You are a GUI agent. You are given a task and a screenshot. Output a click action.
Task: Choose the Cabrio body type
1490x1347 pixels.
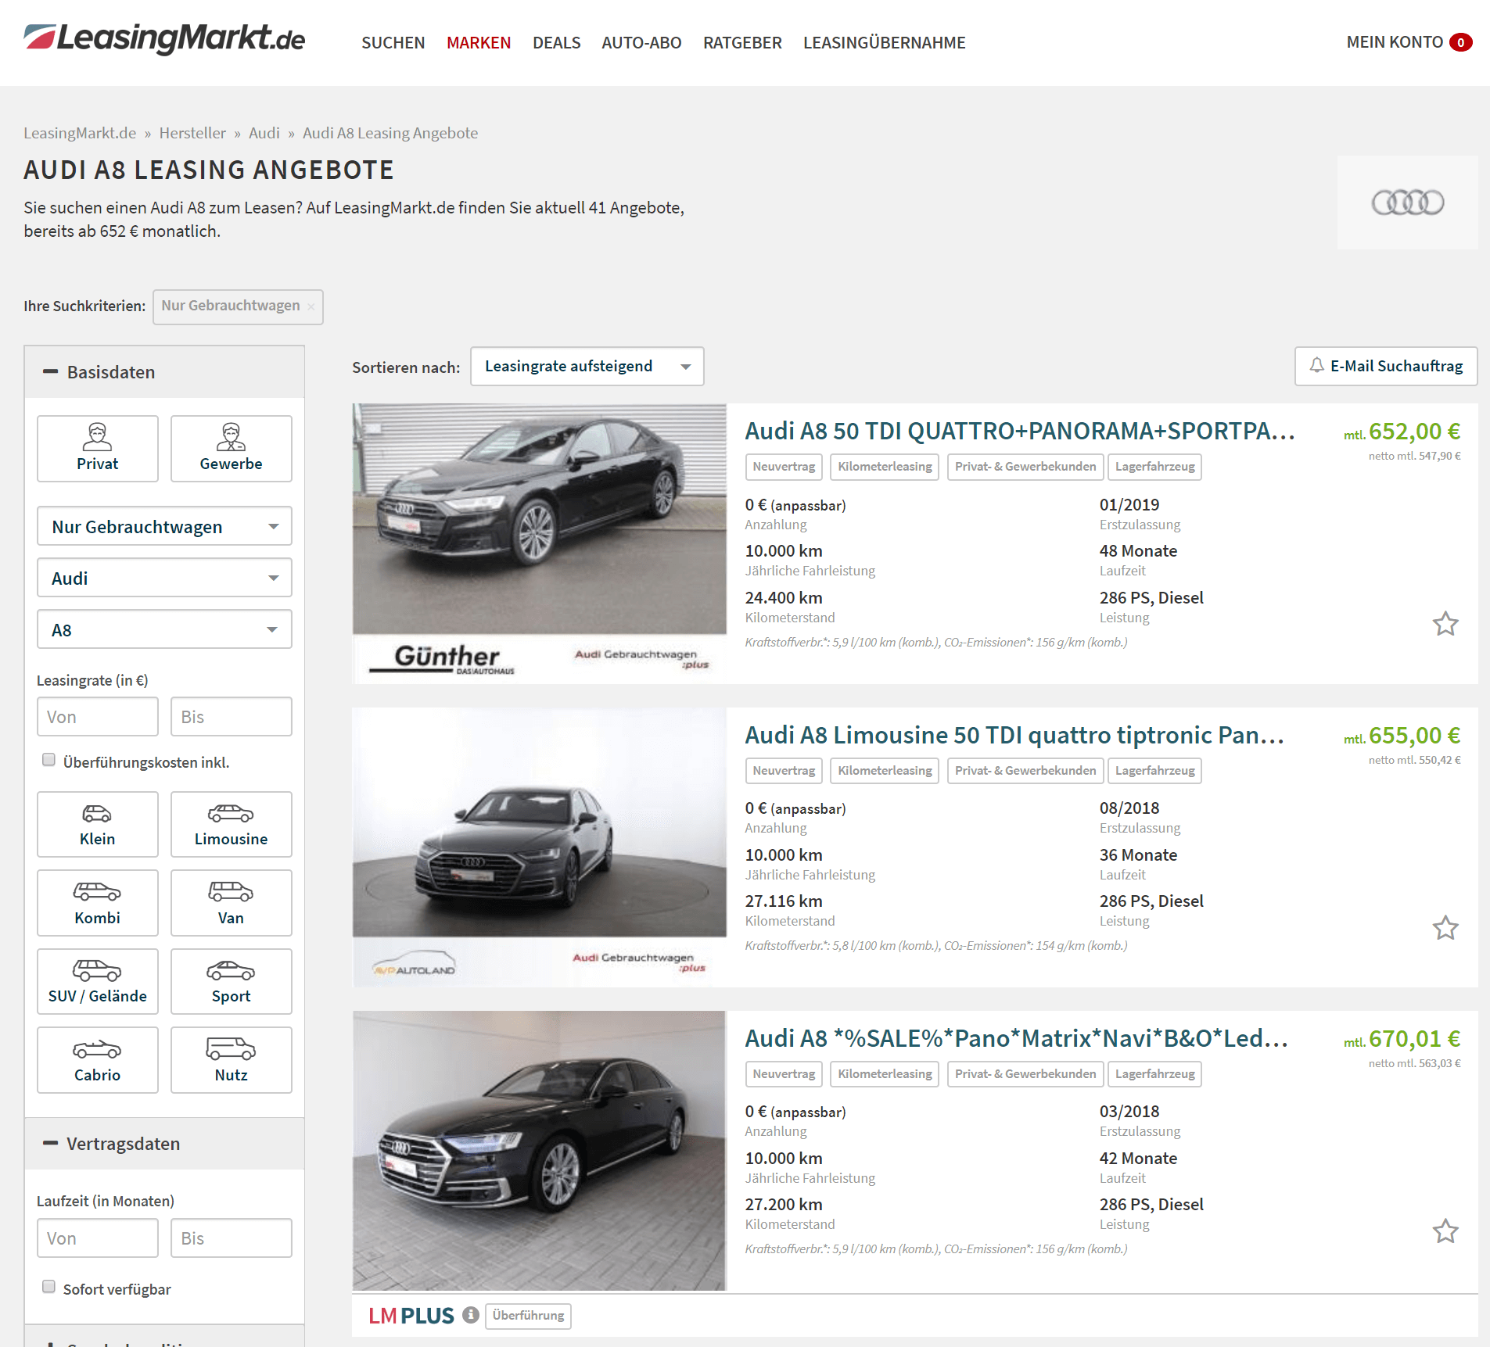[98, 1060]
